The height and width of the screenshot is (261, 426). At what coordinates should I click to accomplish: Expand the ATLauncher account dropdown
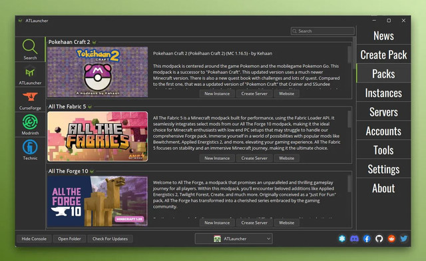click(234, 239)
